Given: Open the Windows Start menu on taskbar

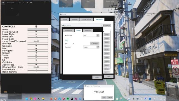Looking at the screenshot, I should pyautogui.click(x=27, y=99).
